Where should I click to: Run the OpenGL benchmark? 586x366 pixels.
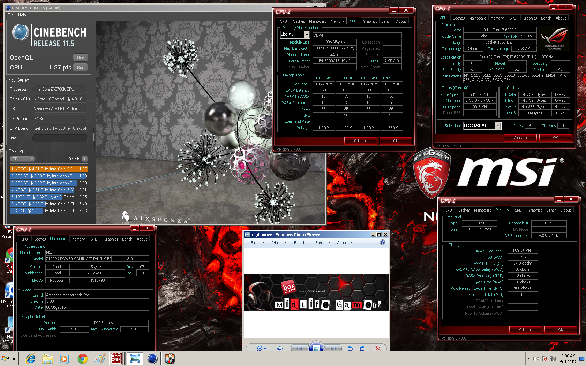click(x=81, y=58)
